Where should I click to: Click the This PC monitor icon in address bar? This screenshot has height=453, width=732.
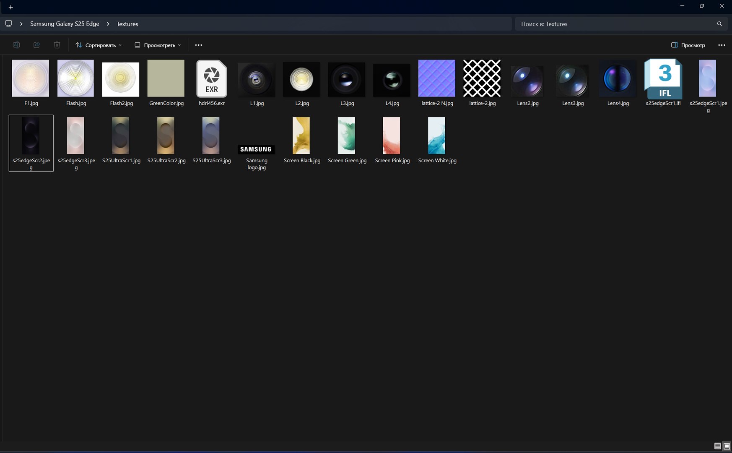8,23
